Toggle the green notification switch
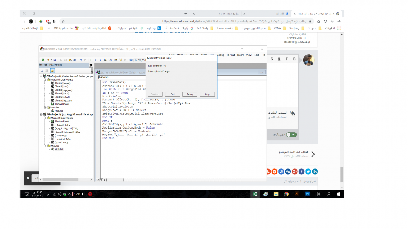408x229 pixels. (291, 134)
